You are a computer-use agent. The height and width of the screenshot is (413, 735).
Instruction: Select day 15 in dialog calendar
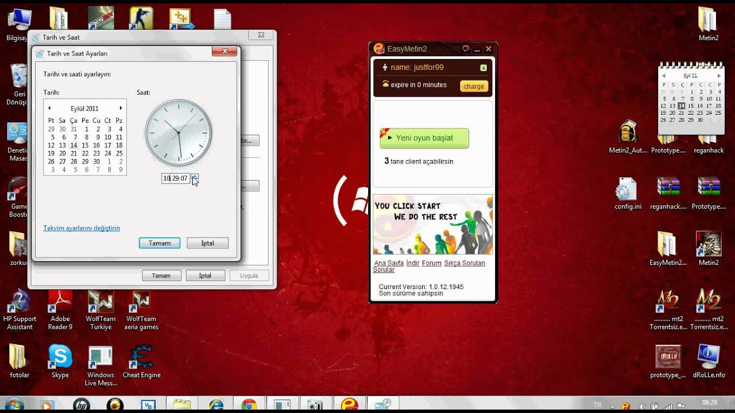click(85, 146)
